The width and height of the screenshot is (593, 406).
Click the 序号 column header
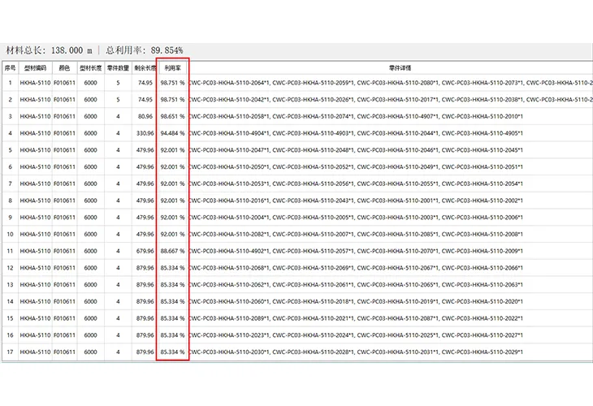click(11, 68)
